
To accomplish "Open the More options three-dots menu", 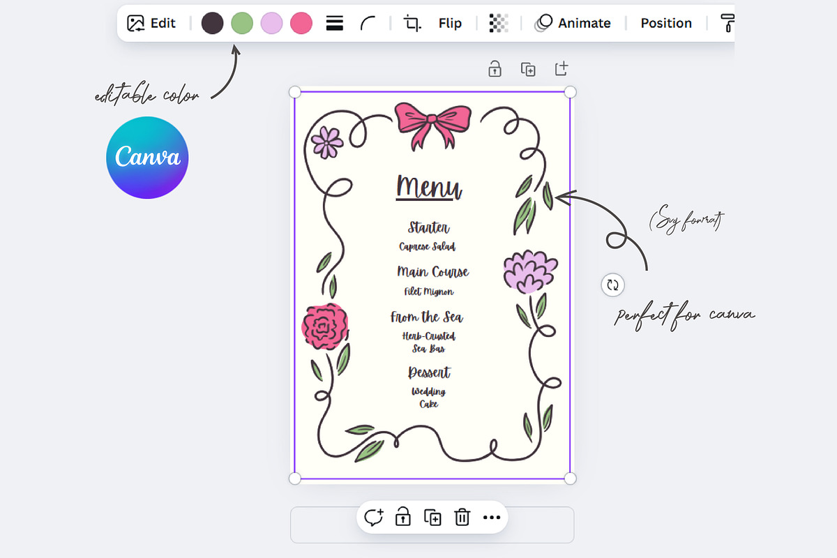I will point(492,518).
